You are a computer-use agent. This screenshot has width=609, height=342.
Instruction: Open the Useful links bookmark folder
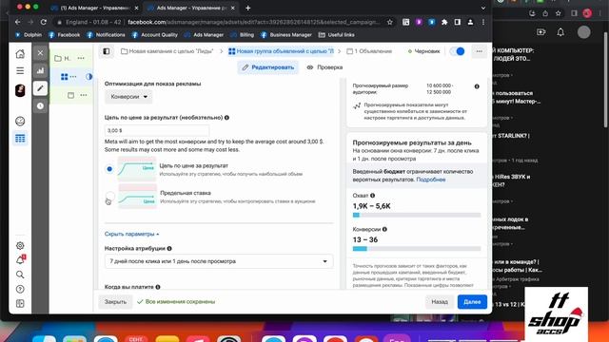(336, 35)
